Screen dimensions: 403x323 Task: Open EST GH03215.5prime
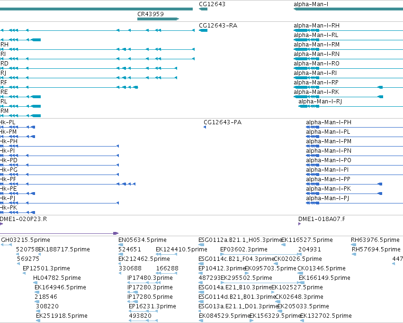26,240
